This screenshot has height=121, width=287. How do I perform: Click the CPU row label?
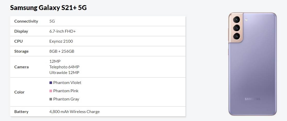tap(19, 41)
